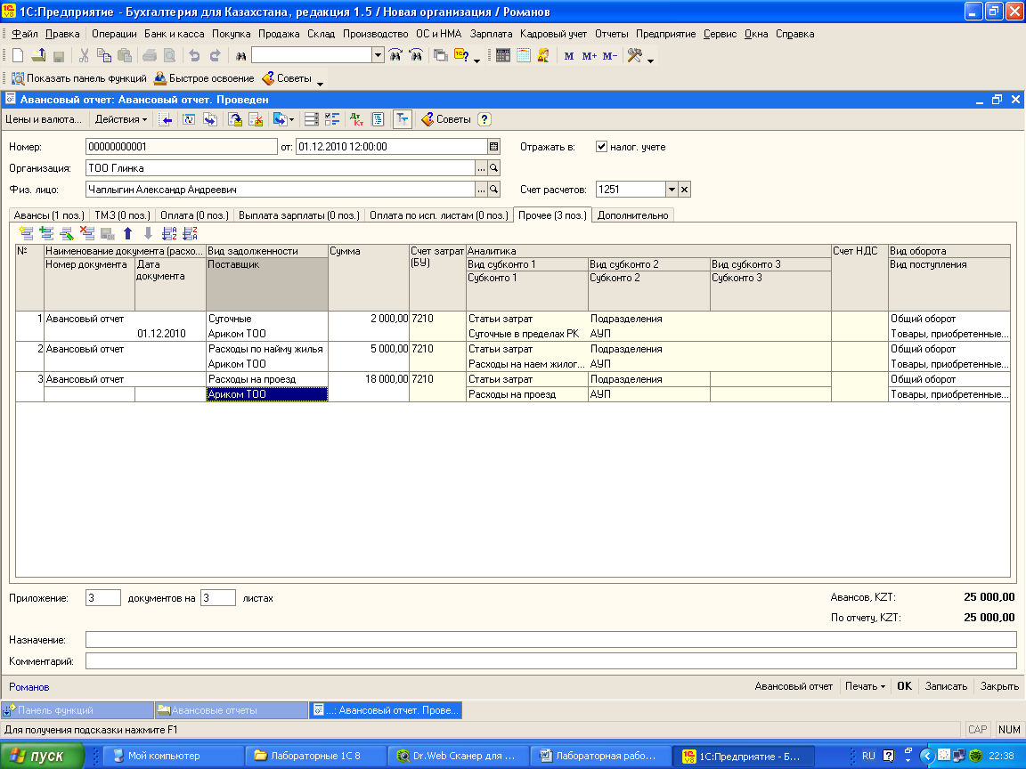The width and height of the screenshot is (1026, 769).
Task: Click the Tт toggle icon in document toolbar
Action: coord(402,119)
